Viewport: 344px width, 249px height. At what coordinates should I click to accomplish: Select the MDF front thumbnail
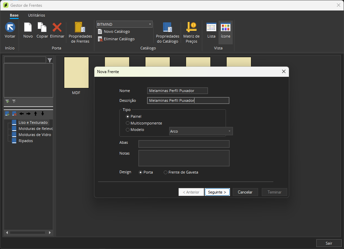76,73
